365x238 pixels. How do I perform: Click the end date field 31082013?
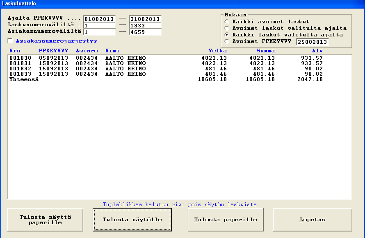tap(145, 19)
